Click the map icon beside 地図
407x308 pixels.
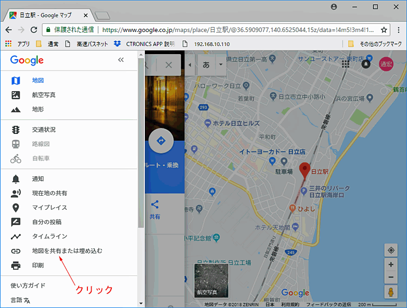[16, 81]
